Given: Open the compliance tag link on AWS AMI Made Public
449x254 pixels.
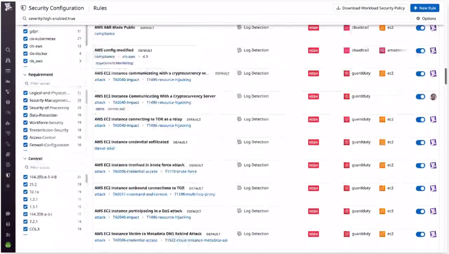Looking at the screenshot, I should (x=105, y=34).
